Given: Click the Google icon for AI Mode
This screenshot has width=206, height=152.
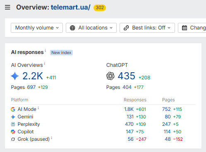Looking at the screenshot, I should [x=13, y=109].
